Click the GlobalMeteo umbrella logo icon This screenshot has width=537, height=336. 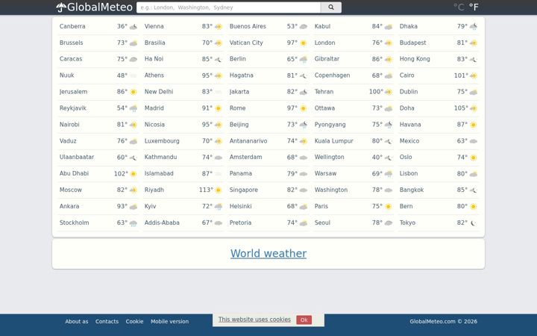pos(61,7)
